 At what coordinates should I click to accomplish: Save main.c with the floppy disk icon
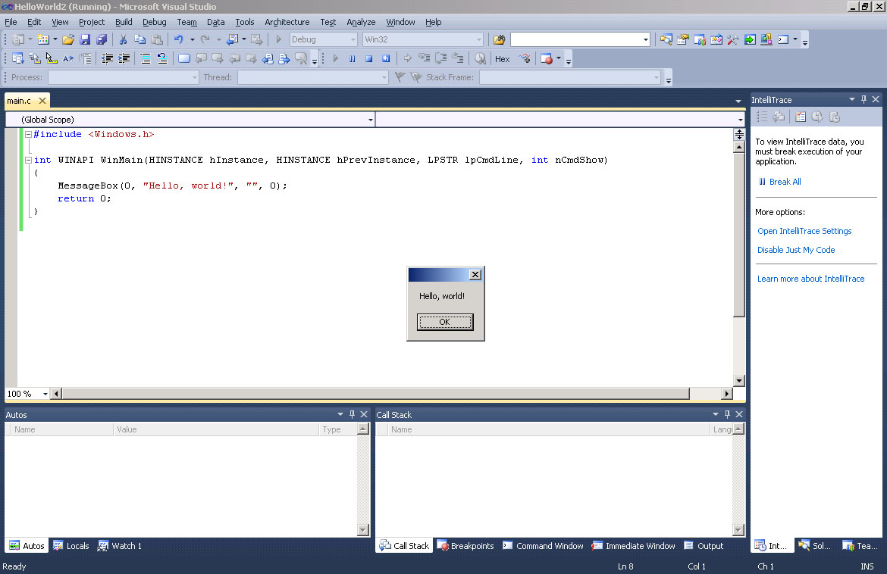tap(85, 39)
